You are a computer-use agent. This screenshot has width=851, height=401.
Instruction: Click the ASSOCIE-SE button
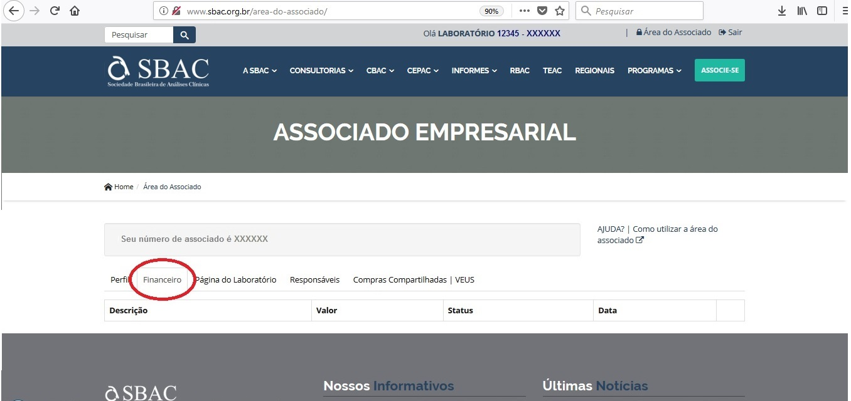[x=720, y=70]
